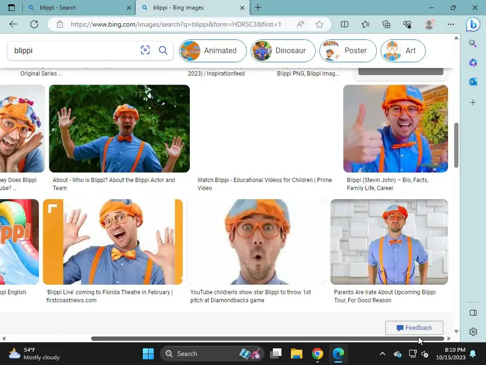Open the Windows Start menu
Screen dimensions: 486x365
148,354
